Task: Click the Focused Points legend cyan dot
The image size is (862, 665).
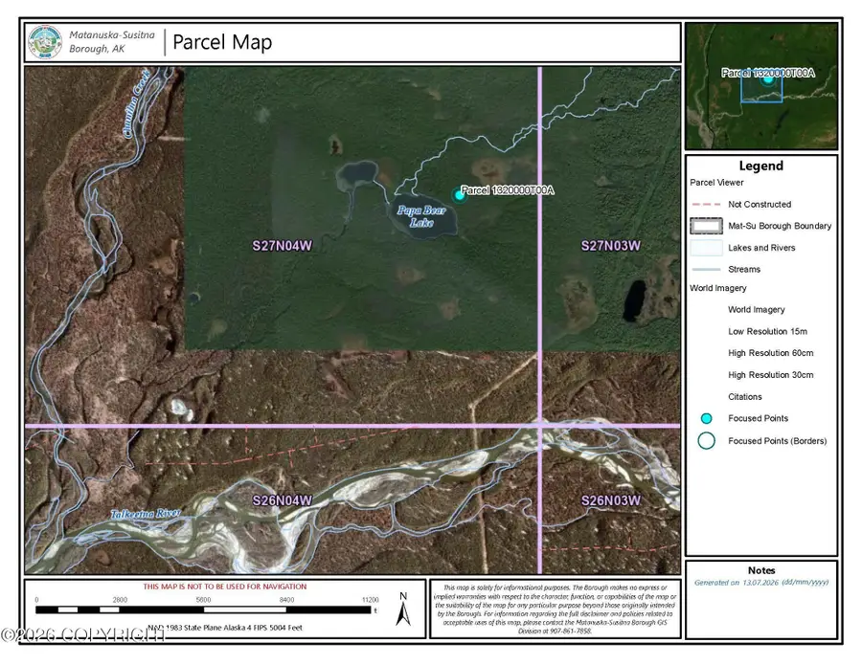Action: (707, 418)
